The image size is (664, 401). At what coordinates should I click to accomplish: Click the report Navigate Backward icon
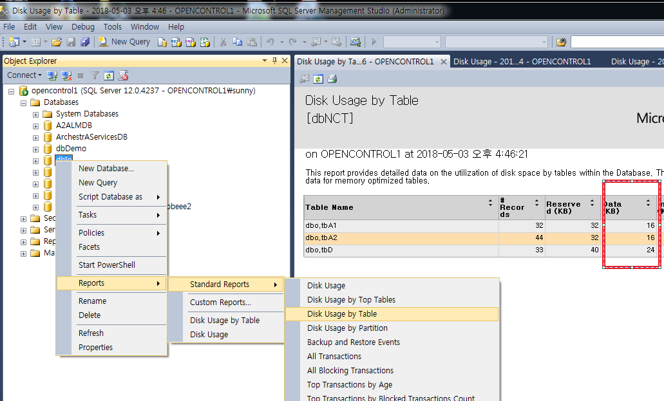[304, 79]
